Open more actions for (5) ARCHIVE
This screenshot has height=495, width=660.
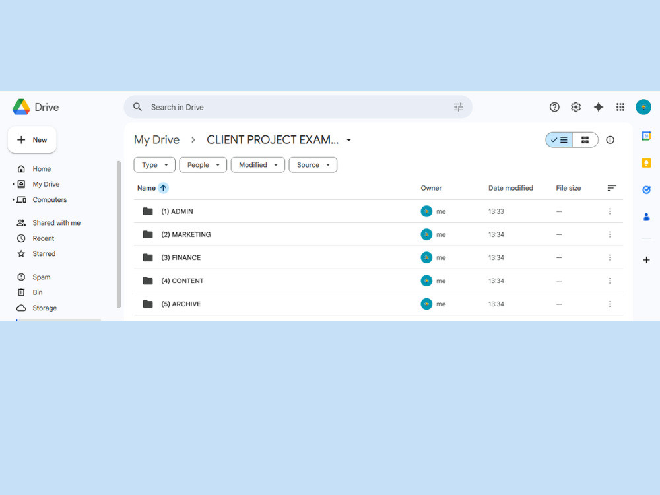pyautogui.click(x=610, y=304)
